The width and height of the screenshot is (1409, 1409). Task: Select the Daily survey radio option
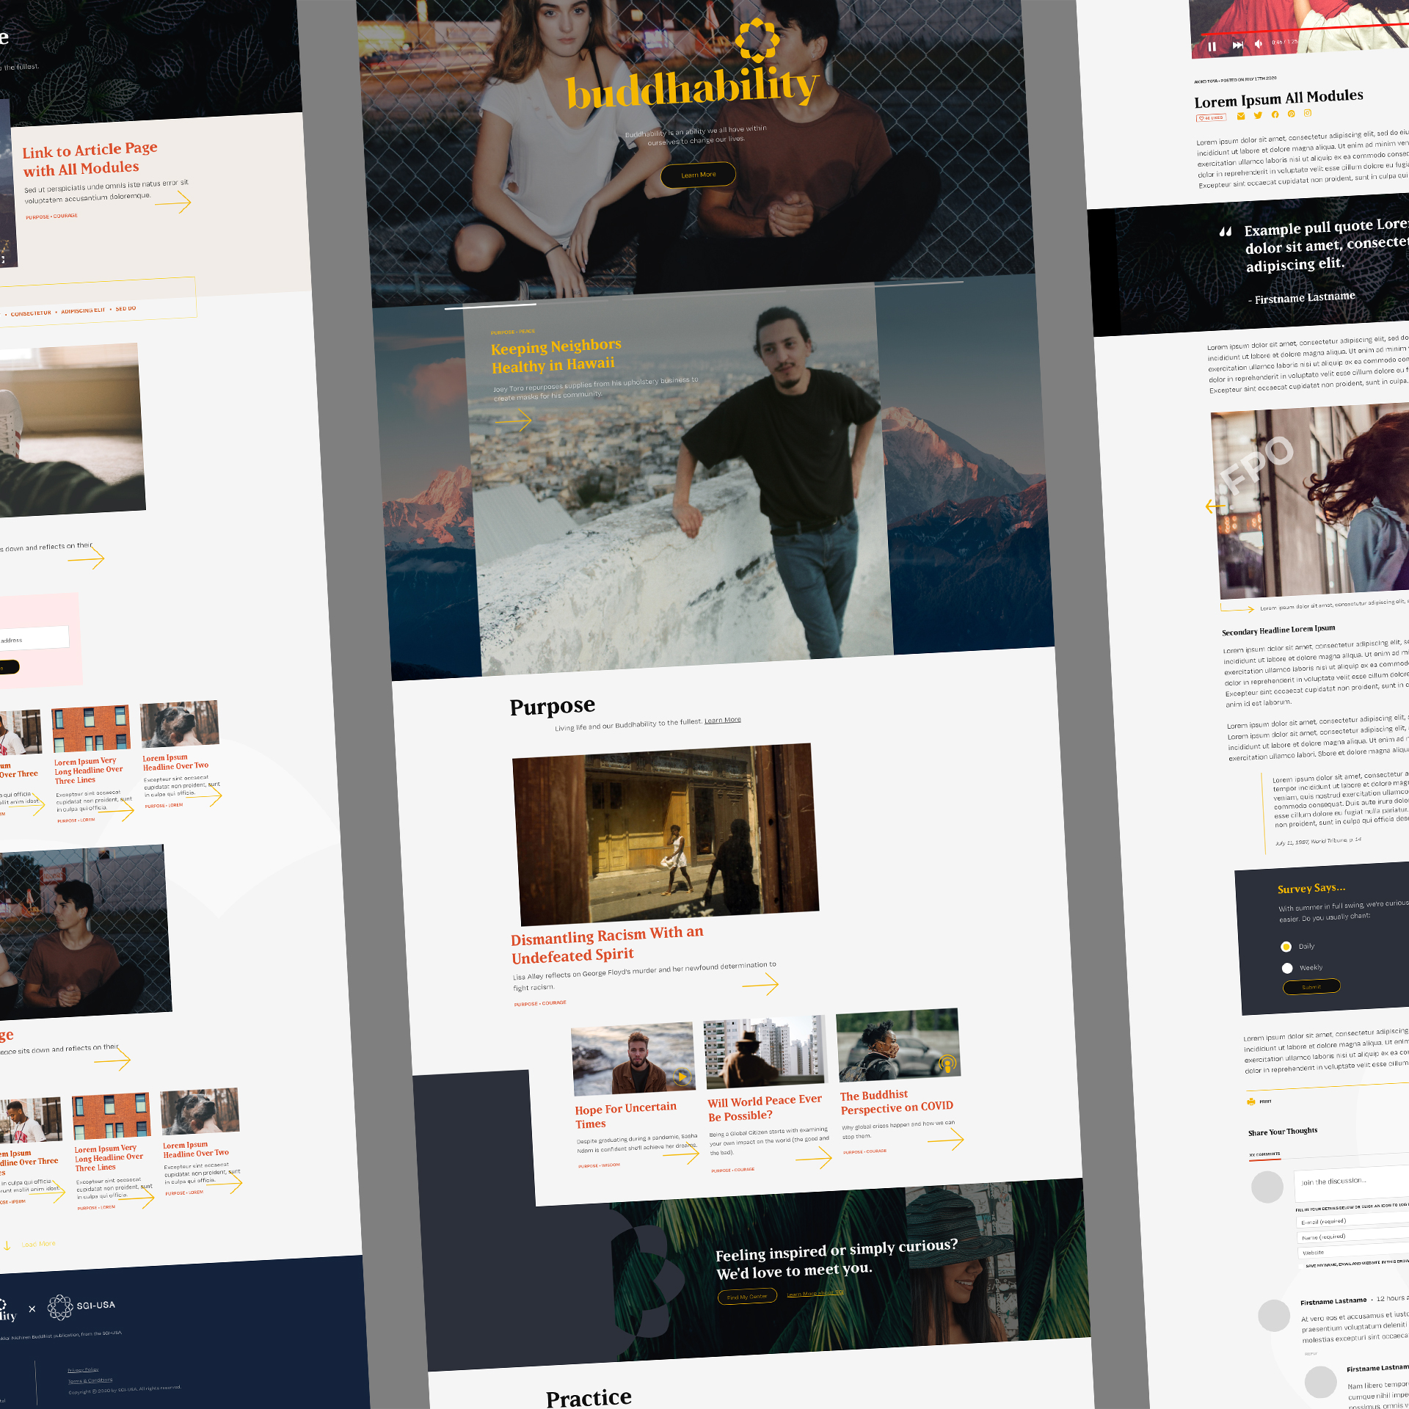(x=1286, y=947)
